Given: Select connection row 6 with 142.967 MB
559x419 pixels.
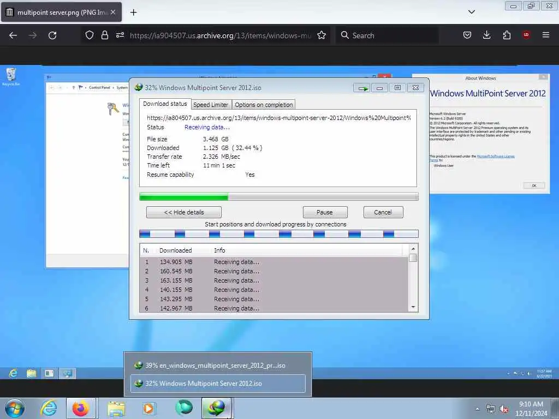Looking at the screenshot, I should [274, 308].
